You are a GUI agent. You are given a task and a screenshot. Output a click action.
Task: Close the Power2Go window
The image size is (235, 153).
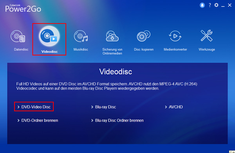coord(230,5)
